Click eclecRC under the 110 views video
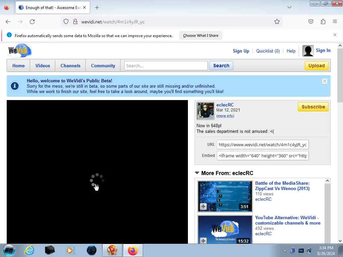The image size is (343, 257). (x=263, y=199)
